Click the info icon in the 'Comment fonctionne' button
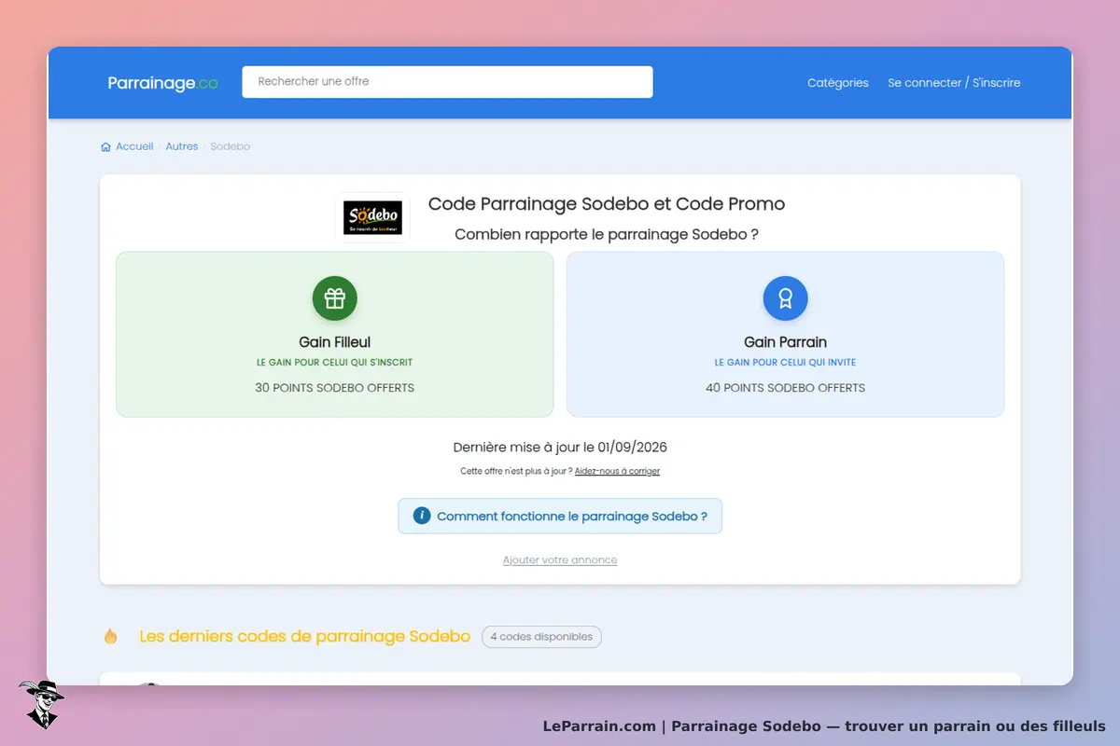This screenshot has width=1120, height=746. (x=422, y=516)
